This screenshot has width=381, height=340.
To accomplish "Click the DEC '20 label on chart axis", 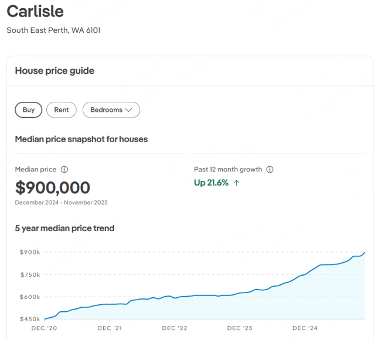I will (44, 328).
